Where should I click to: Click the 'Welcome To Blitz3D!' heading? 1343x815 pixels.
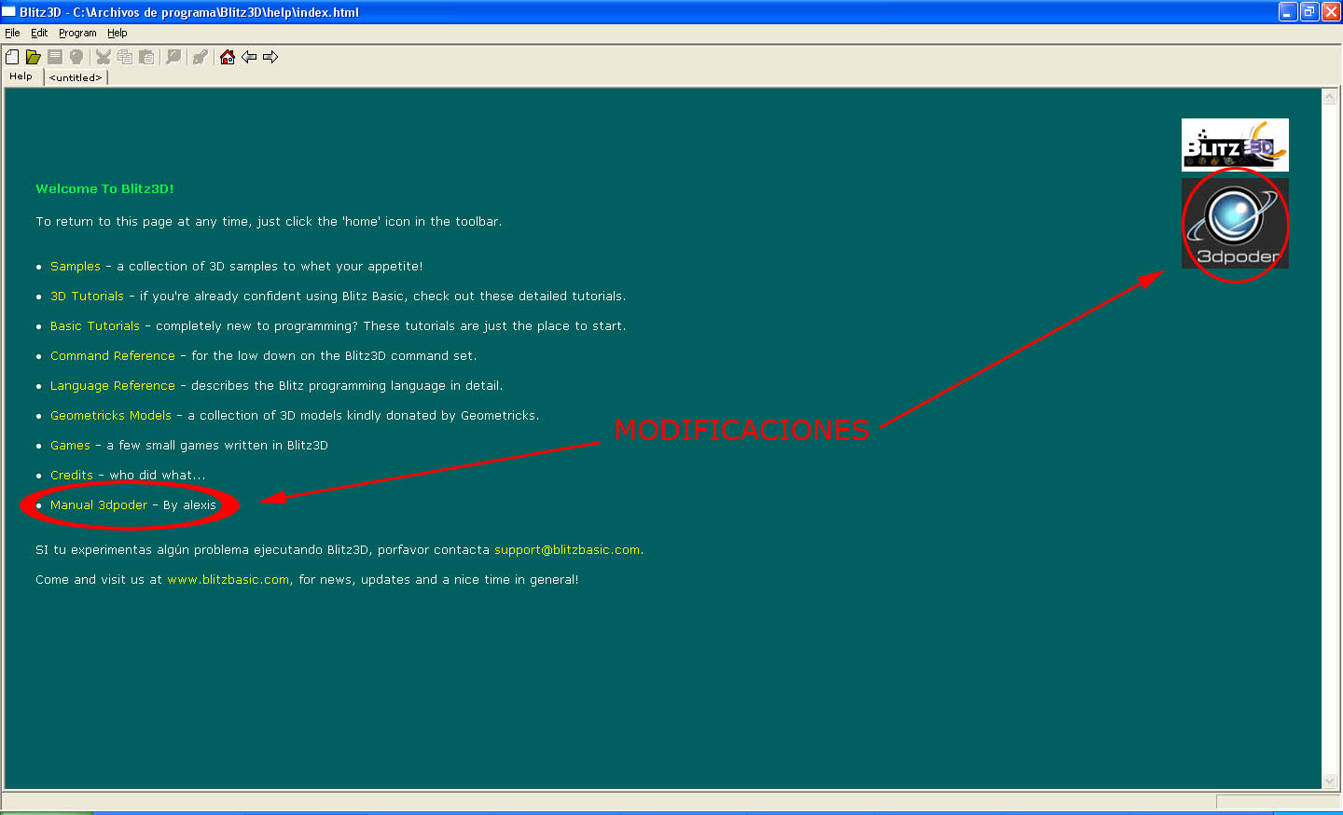coord(105,188)
